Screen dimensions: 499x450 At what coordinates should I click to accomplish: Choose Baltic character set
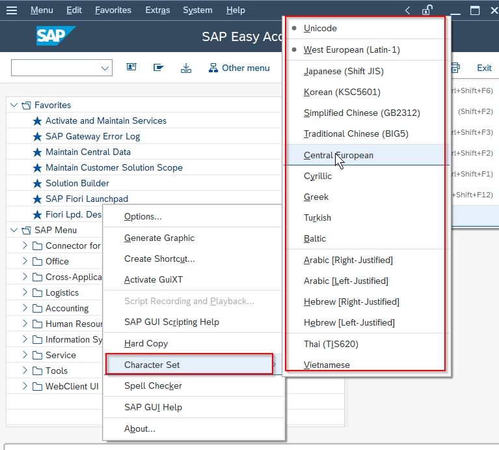(x=366, y=238)
